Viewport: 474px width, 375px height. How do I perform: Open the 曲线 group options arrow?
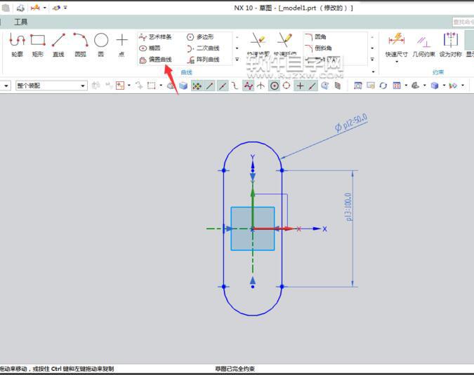(374, 71)
